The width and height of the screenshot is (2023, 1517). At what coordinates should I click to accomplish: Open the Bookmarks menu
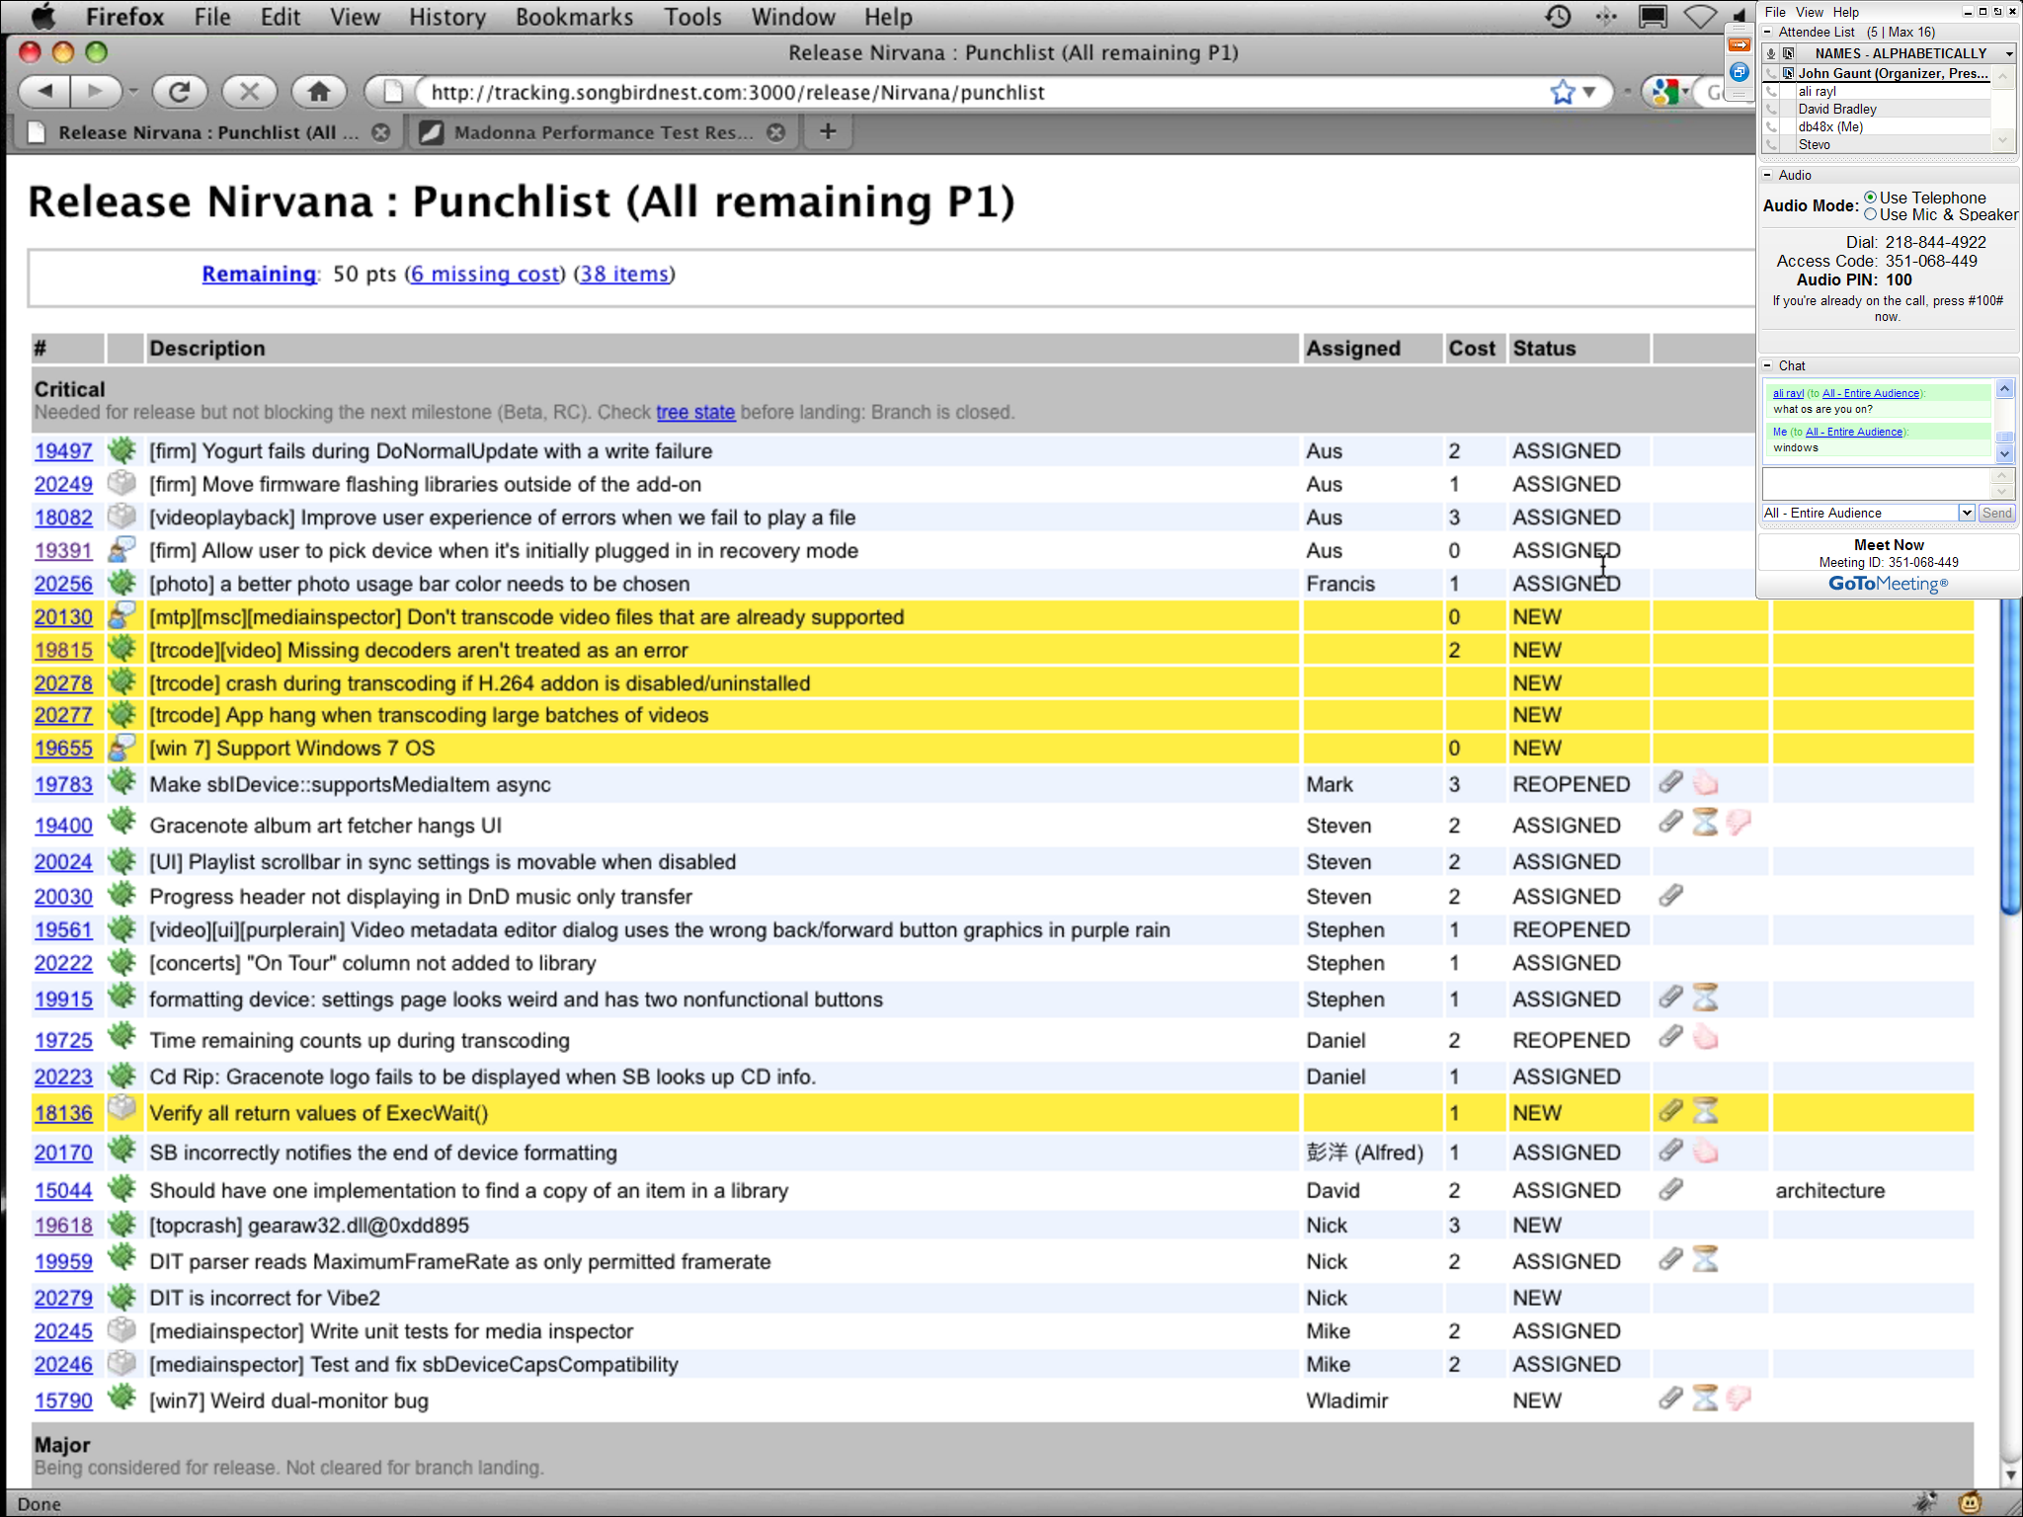coord(574,17)
